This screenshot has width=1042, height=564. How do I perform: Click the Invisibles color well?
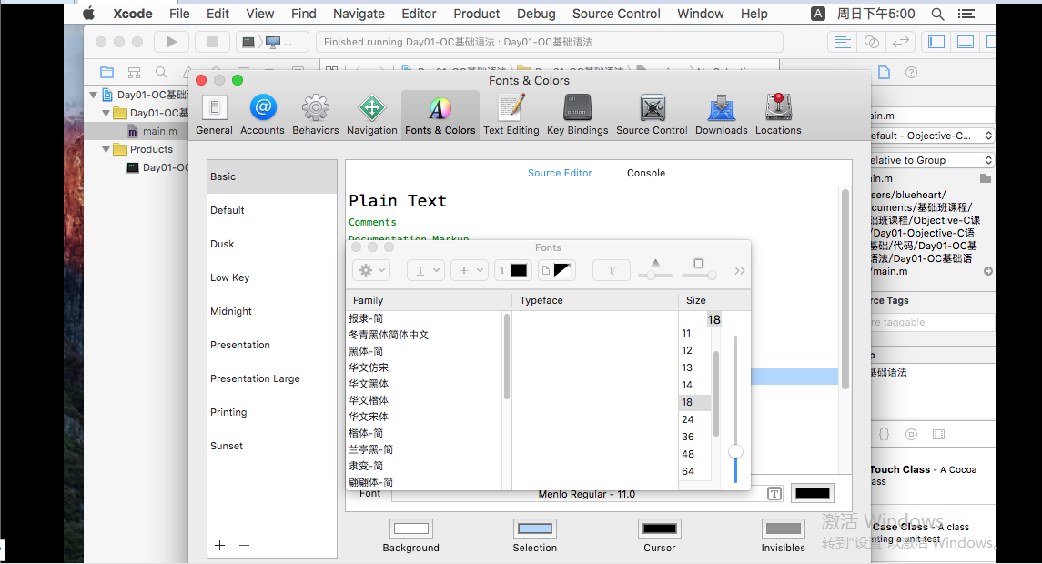click(783, 529)
